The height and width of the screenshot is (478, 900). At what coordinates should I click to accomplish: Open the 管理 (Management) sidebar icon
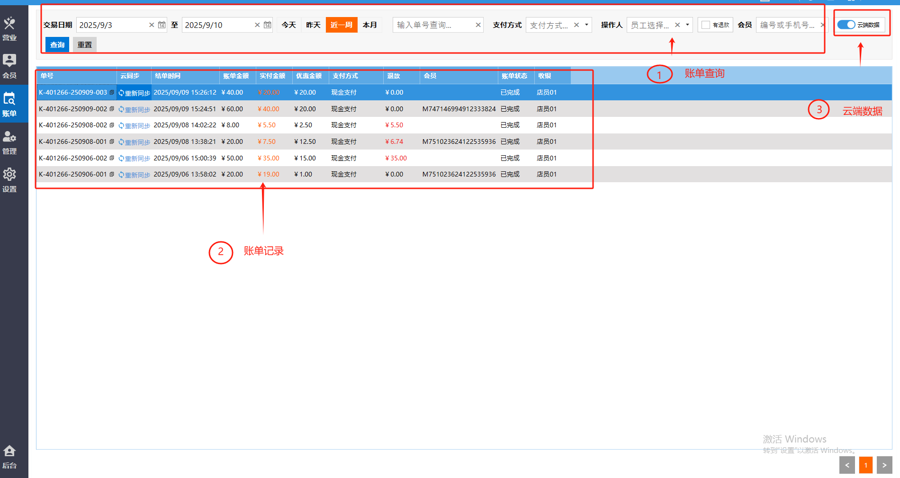click(9, 142)
